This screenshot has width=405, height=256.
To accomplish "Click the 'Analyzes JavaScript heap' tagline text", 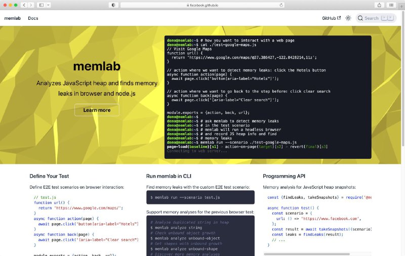I will click(x=97, y=88).
